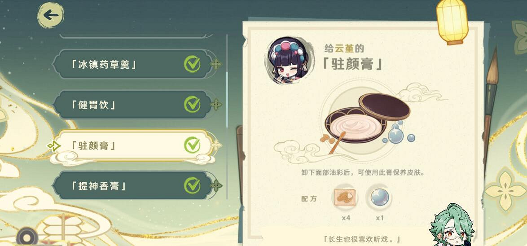The image size is (527, 246).
Task: Click the round disc icon at bottom left
Action: point(27,237)
